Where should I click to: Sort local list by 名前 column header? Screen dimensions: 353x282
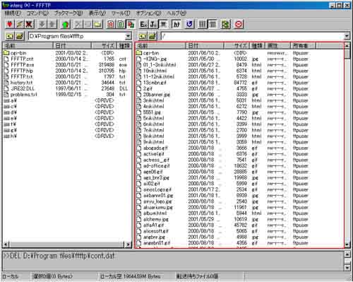click(28, 46)
